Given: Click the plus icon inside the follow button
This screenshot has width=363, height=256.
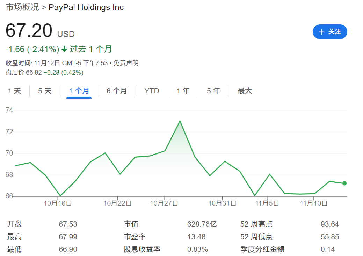Looking at the screenshot, I should (x=321, y=32).
